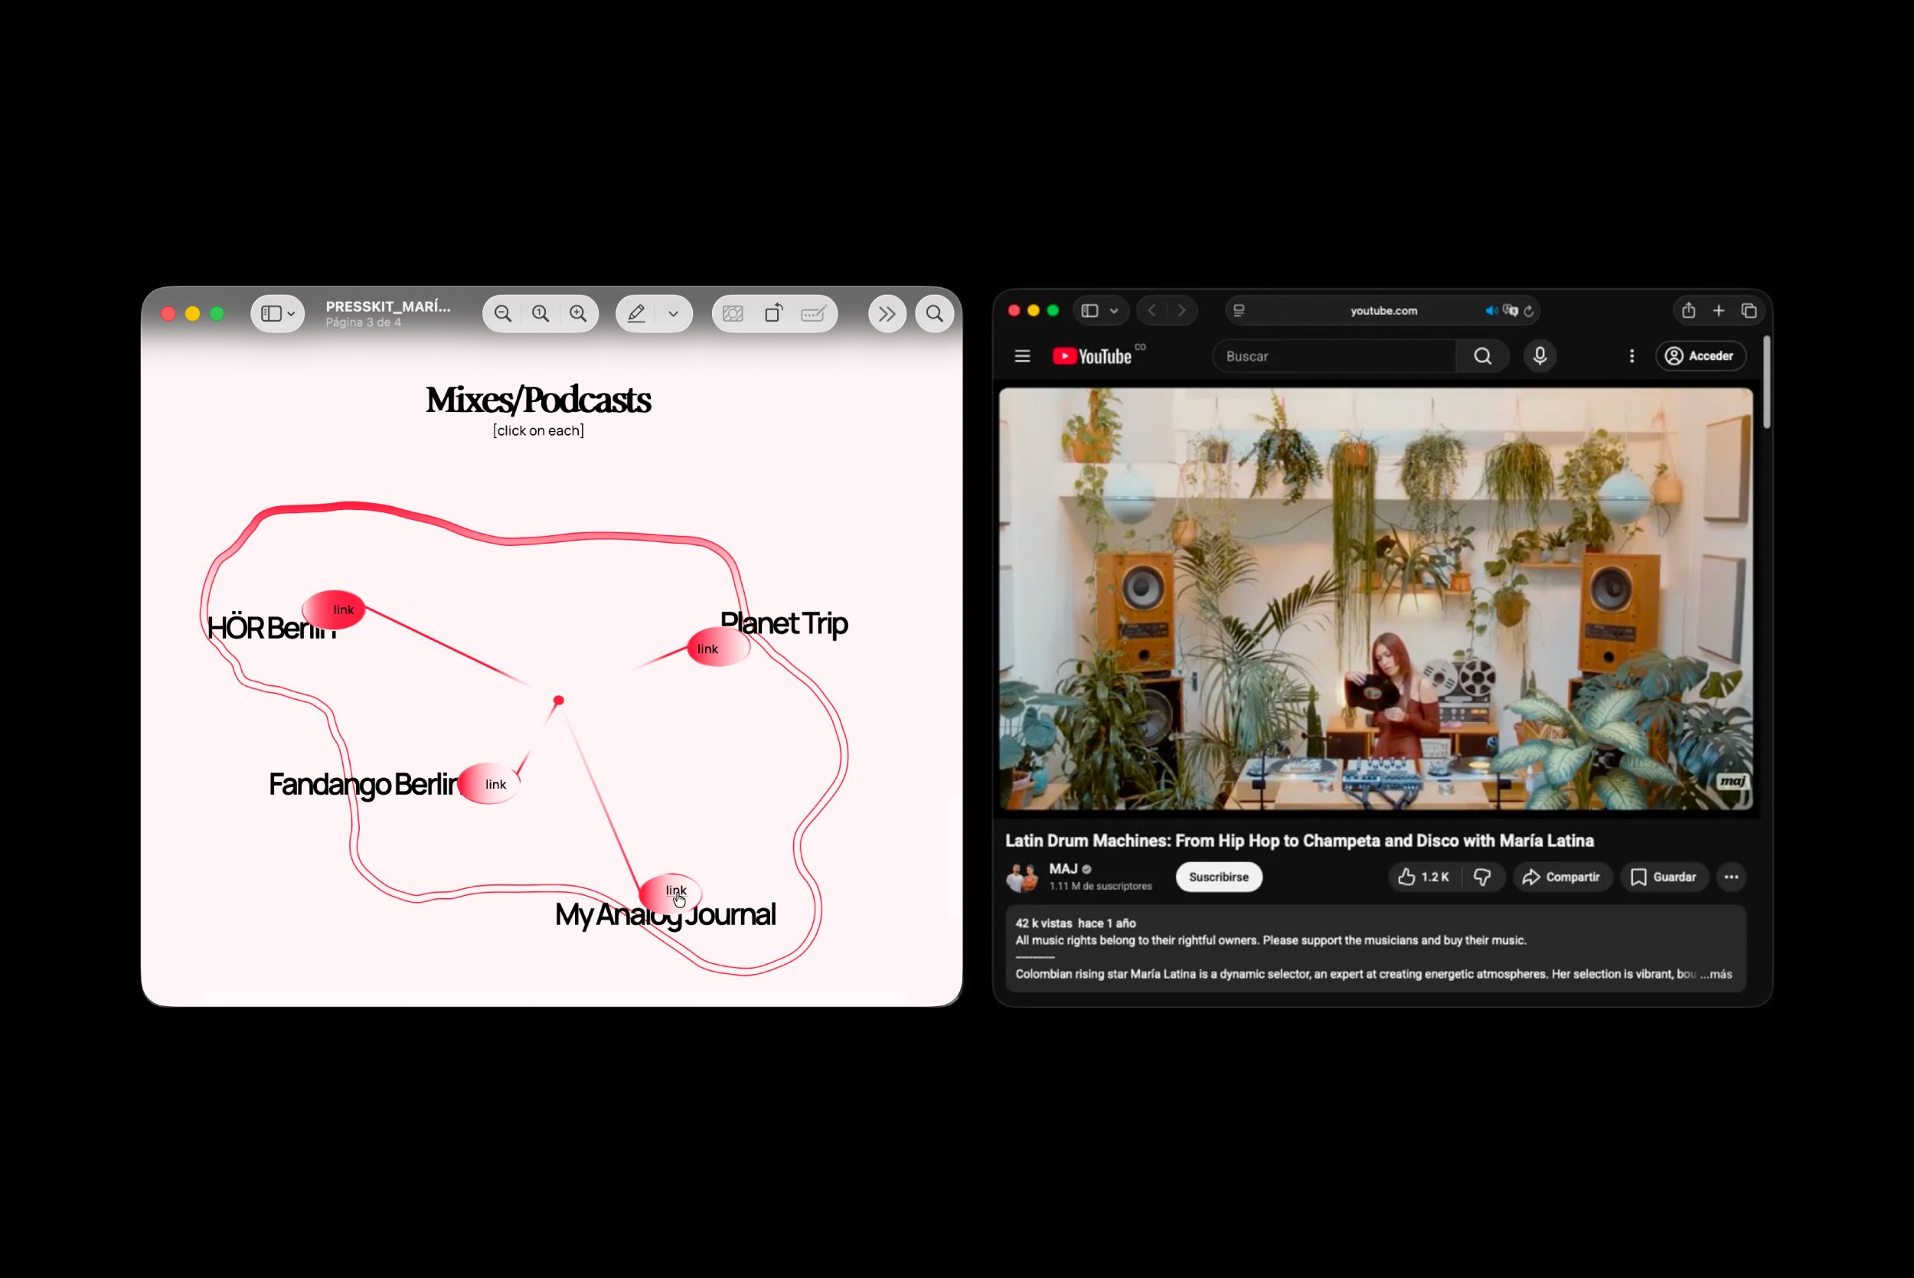This screenshot has height=1278, width=1914.
Task: Zoom out in Preview toolbar
Action: (503, 314)
